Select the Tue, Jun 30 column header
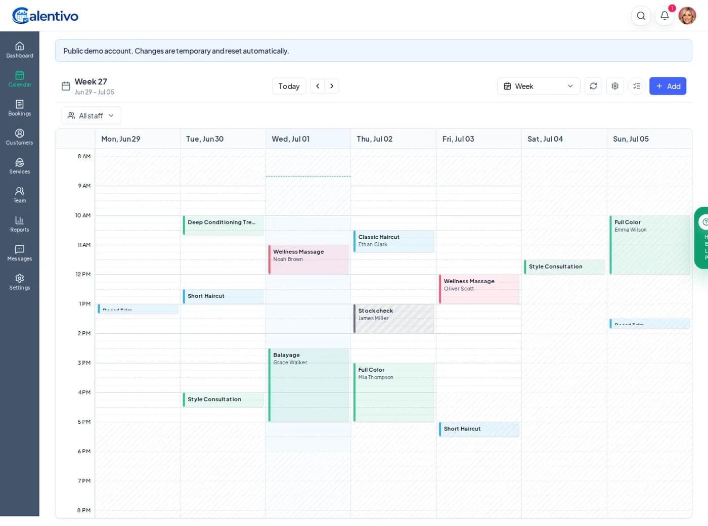The width and height of the screenshot is (708, 526). click(x=223, y=139)
